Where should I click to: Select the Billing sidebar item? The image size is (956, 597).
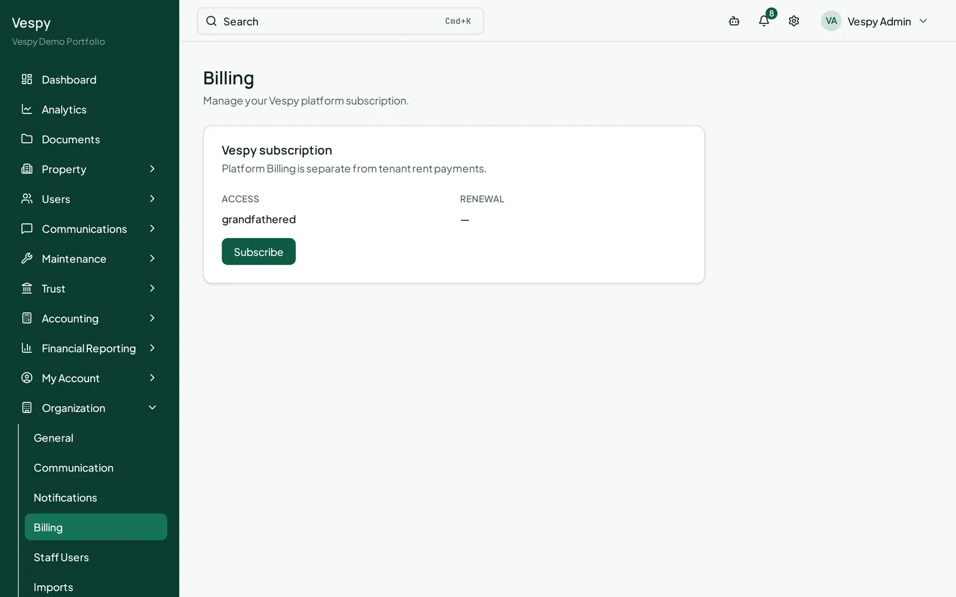tap(96, 527)
